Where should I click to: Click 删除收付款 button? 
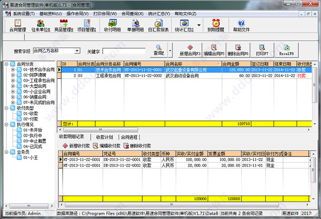pyautogui.click(x=137, y=146)
